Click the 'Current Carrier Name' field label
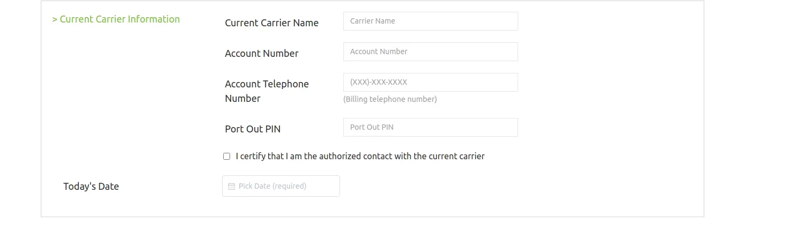The height and width of the screenshot is (230, 789). [272, 23]
